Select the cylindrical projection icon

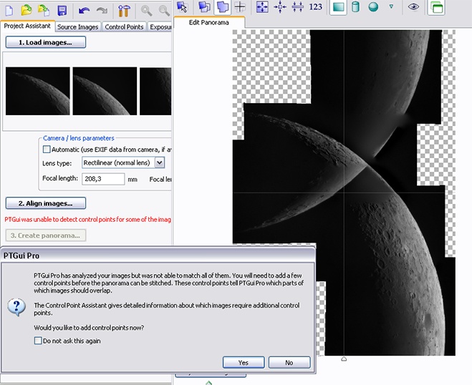point(356,7)
